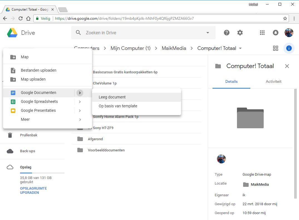This screenshot has height=220, width=299.
Task: Click the help question mark icon
Action: [227, 33]
